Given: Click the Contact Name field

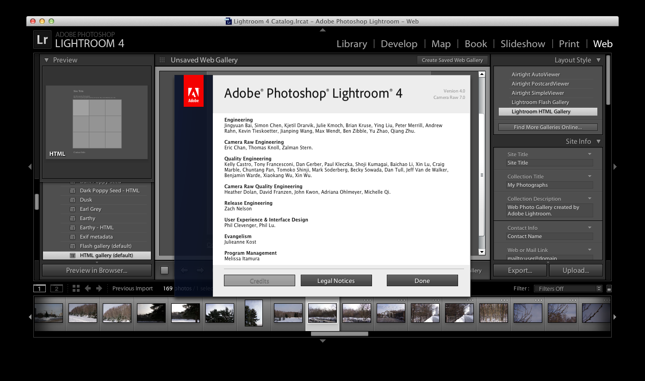Looking at the screenshot, I should pyautogui.click(x=549, y=236).
